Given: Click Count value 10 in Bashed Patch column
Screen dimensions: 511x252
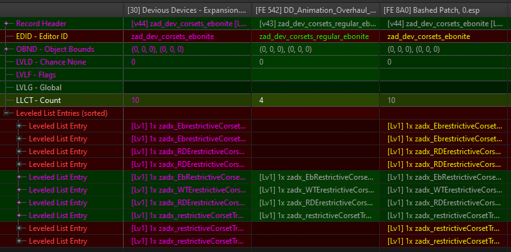Looking at the screenshot, I should pyautogui.click(x=391, y=100).
